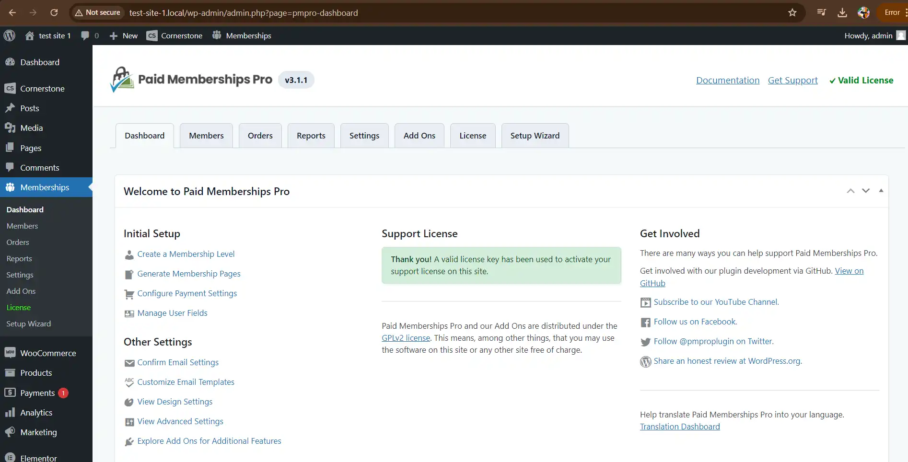Open Setup Wizard submenu item in sidebar
The width and height of the screenshot is (908, 462).
(29, 323)
